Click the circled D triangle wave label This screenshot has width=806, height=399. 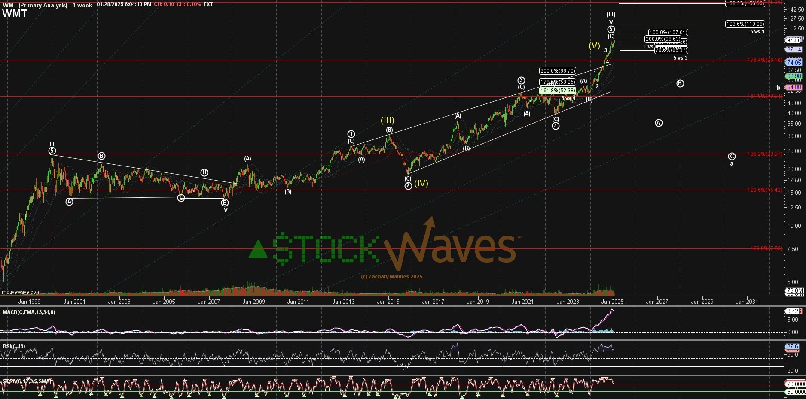point(204,172)
